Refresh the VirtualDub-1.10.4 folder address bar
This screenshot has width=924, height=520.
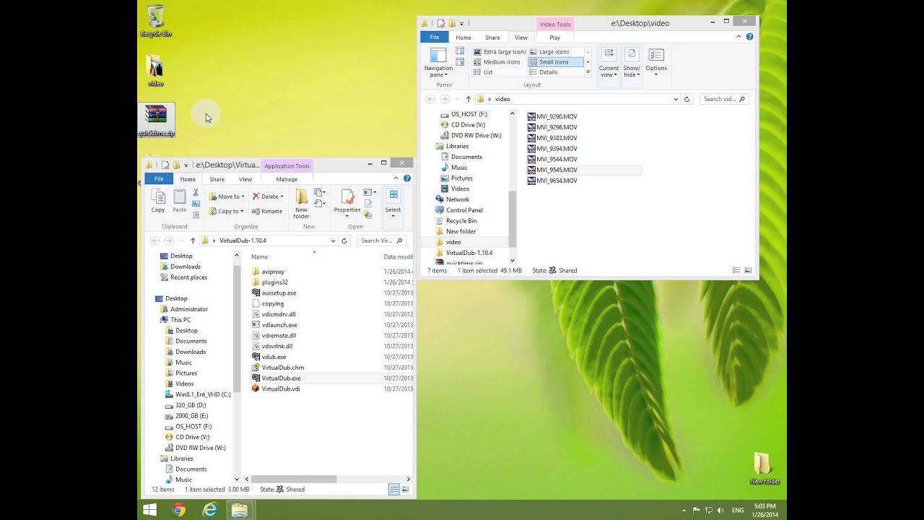click(x=344, y=240)
